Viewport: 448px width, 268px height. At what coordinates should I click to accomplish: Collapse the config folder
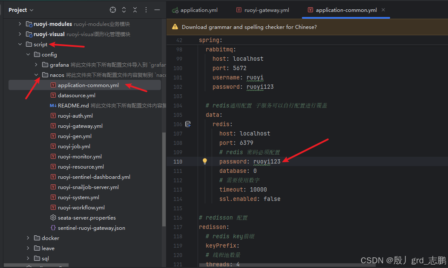[28, 54]
